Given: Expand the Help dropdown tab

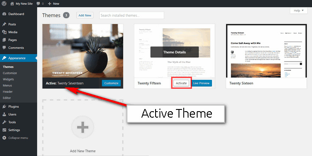Looking at the screenshot, I should [299, 10].
